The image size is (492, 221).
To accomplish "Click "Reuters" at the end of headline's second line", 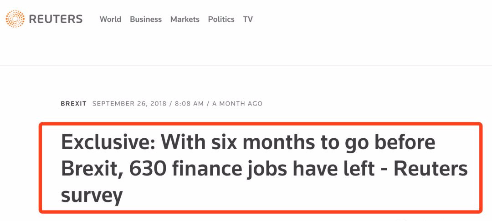I will pos(430,169).
